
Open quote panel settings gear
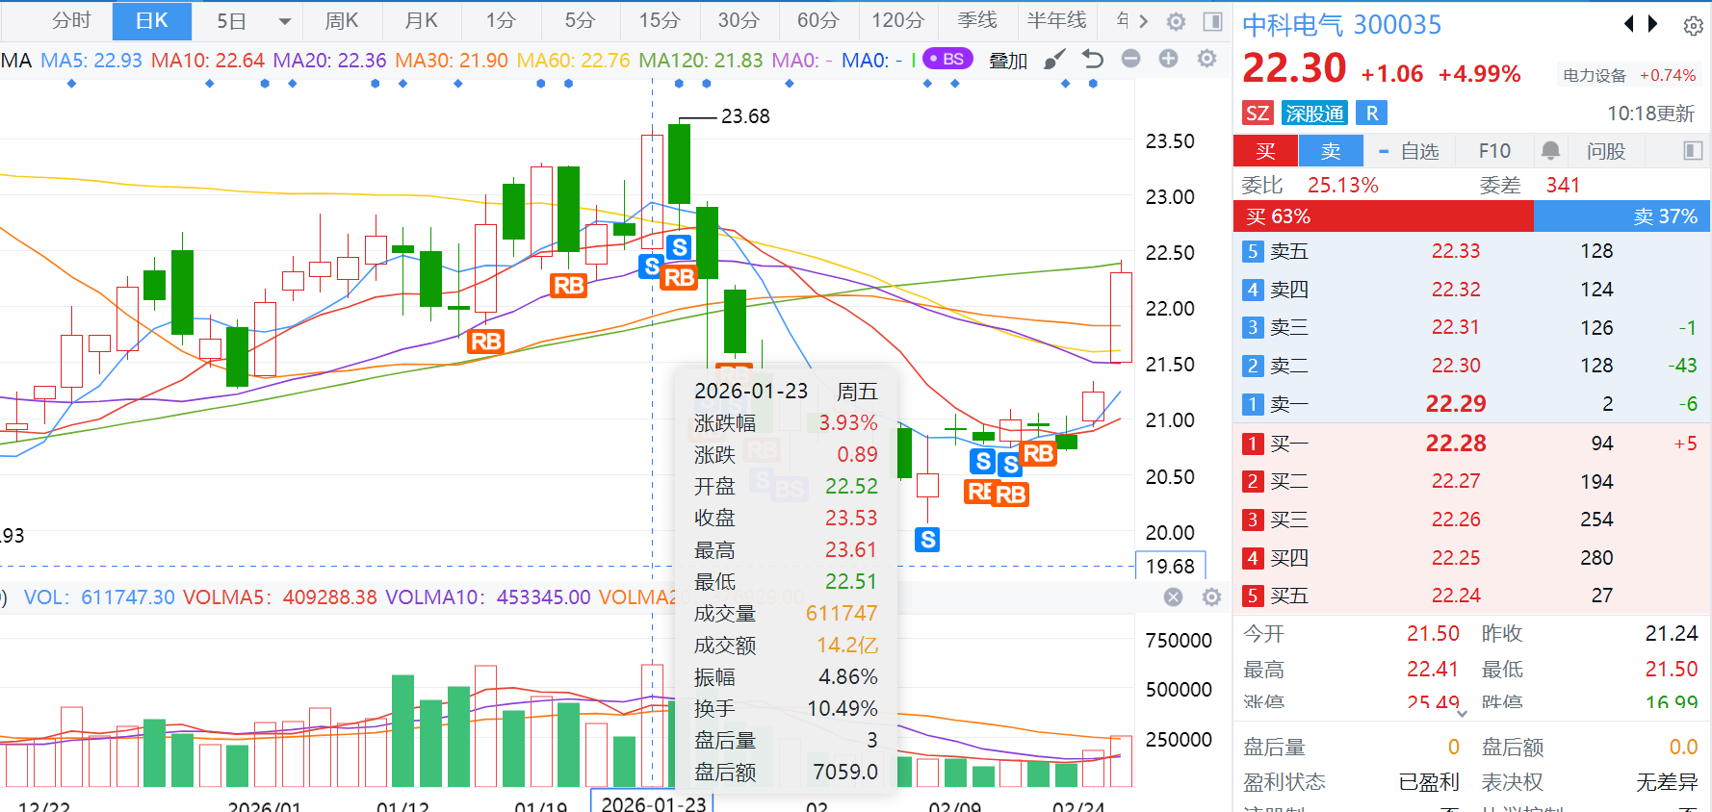(1694, 26)
